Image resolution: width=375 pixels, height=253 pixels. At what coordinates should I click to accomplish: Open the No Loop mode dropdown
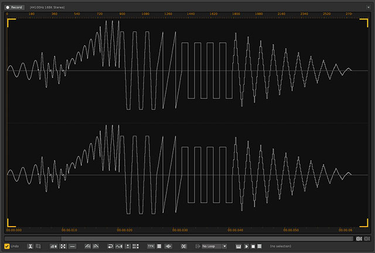(214, 246)
